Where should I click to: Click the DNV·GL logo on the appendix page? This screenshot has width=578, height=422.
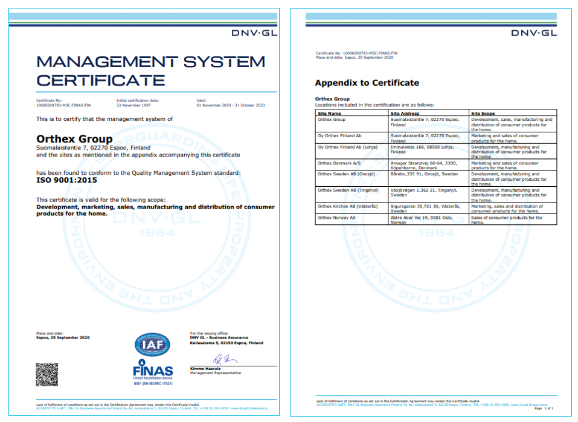pos(534,33)
